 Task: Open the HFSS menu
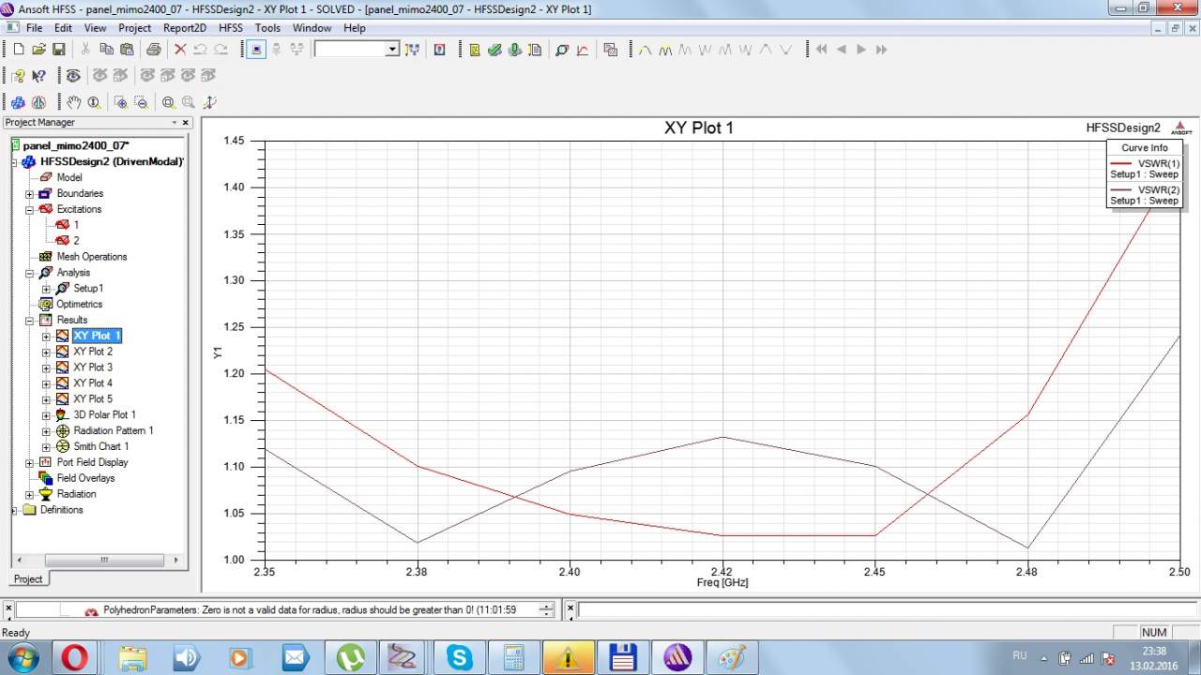pos(231,28)
